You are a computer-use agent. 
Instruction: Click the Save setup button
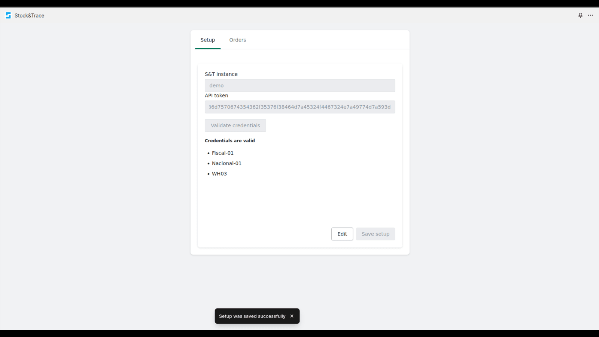tap(375, 234)
